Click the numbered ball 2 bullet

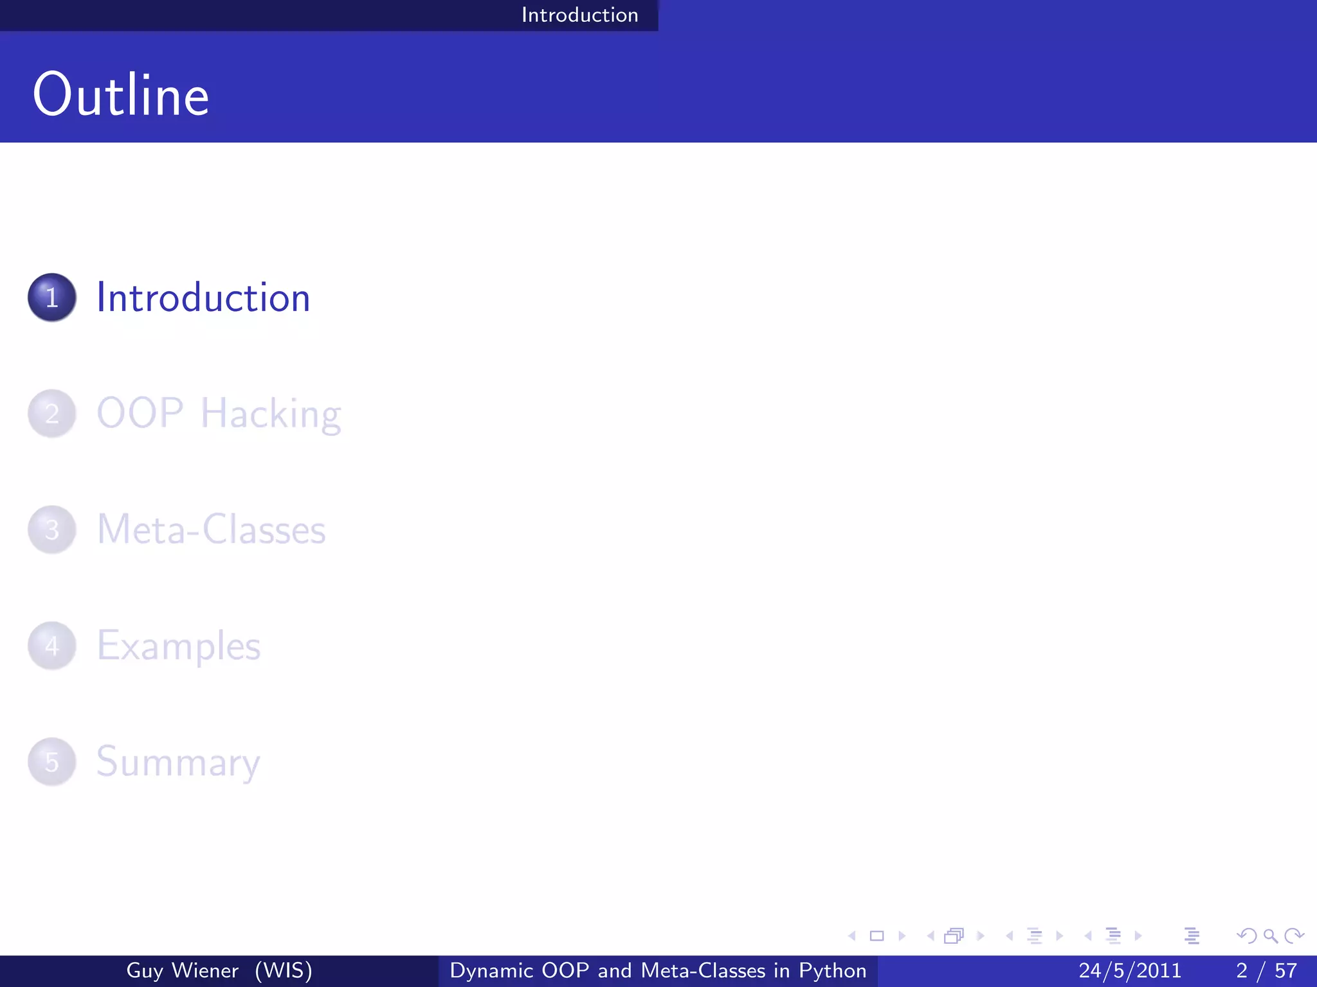click(x=52, y=413)
